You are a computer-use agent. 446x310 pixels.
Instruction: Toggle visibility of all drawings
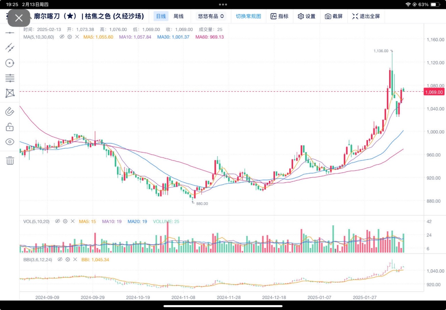[10, 142]
